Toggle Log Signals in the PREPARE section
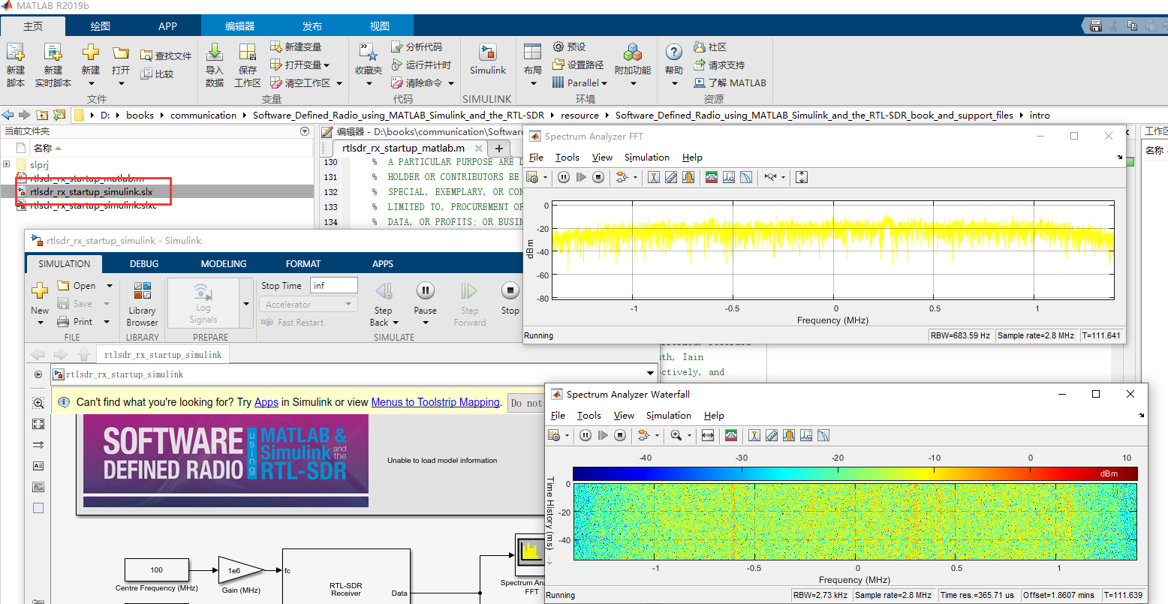The image size is (1168, 604). (x=203, y=300)
